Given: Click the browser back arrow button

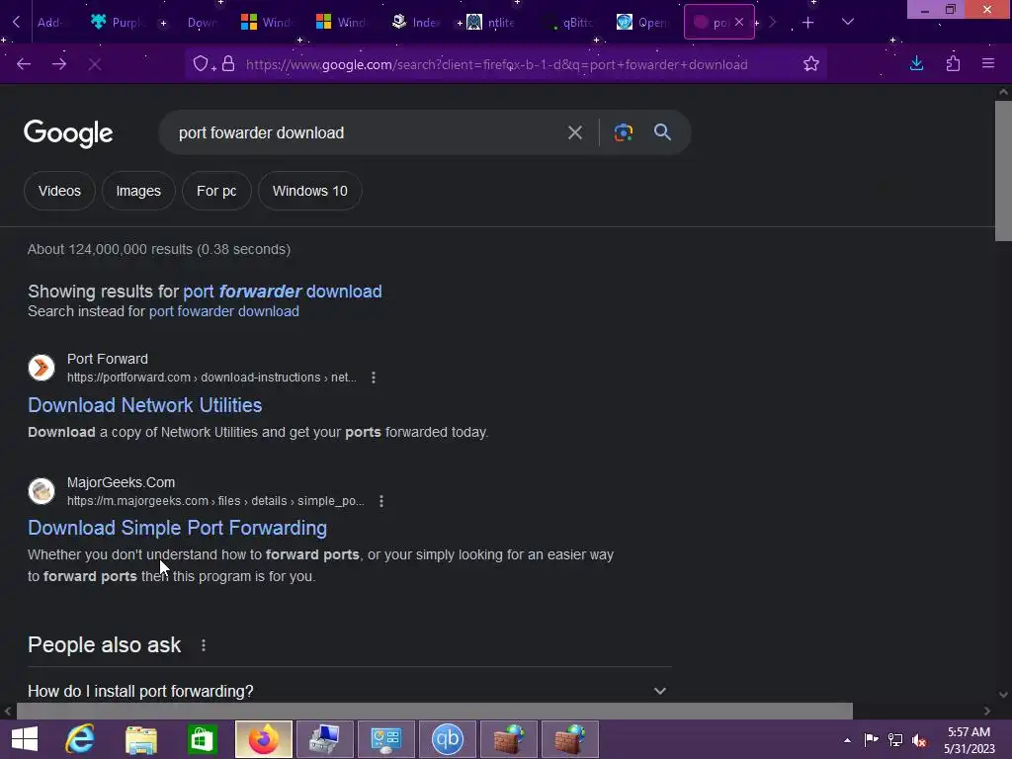Looking at the screenshot, I should click(x=24, y=64).
